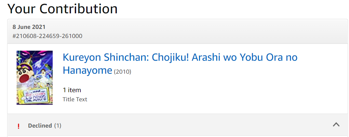The image size is (349, 137).
Task: Click the (2010) release year text
Action: [123, 71]
